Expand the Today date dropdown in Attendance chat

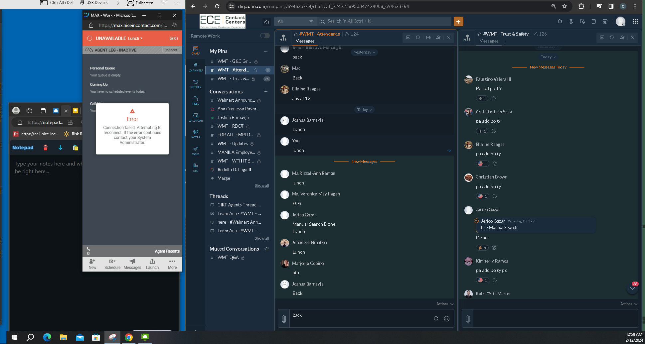(364, 110)
